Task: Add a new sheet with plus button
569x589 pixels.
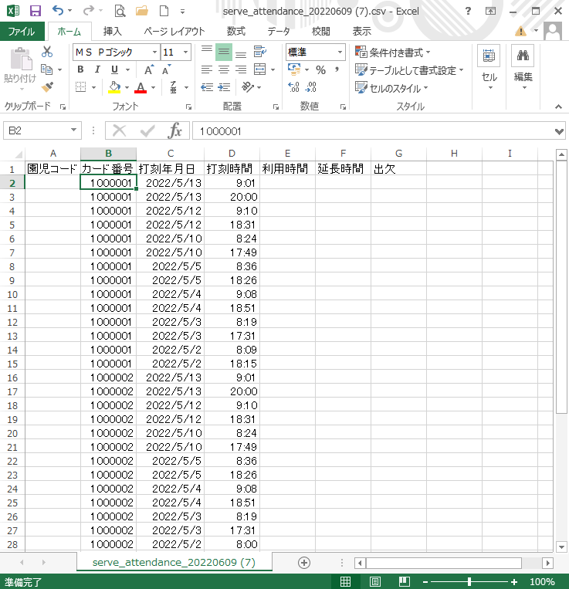Action: pyautogui.click(x=304, y=563)
